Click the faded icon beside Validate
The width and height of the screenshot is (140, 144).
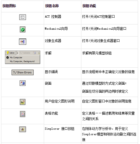(35, 53)
